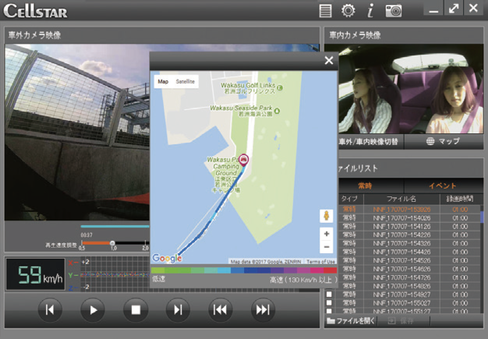Viewport: 488px width, 339px height.
Task: Zoom out the map with minus button
Action: [x=326, y=247]
